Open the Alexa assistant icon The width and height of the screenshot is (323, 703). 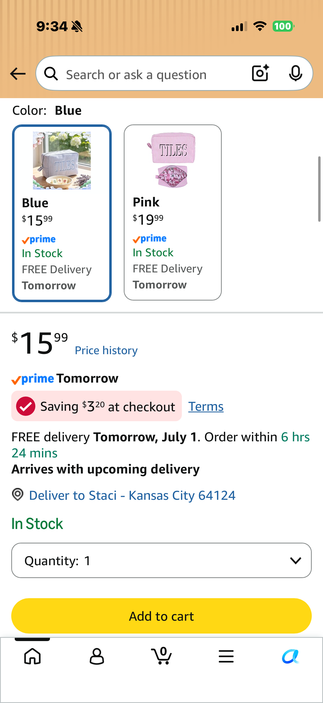[x=291, y=656]
